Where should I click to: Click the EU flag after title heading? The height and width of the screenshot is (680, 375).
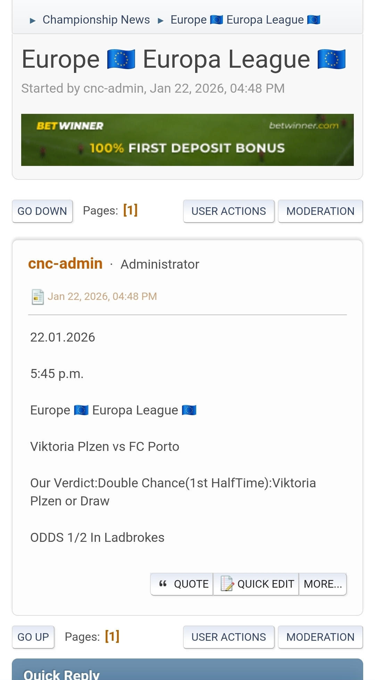point(331,59)
